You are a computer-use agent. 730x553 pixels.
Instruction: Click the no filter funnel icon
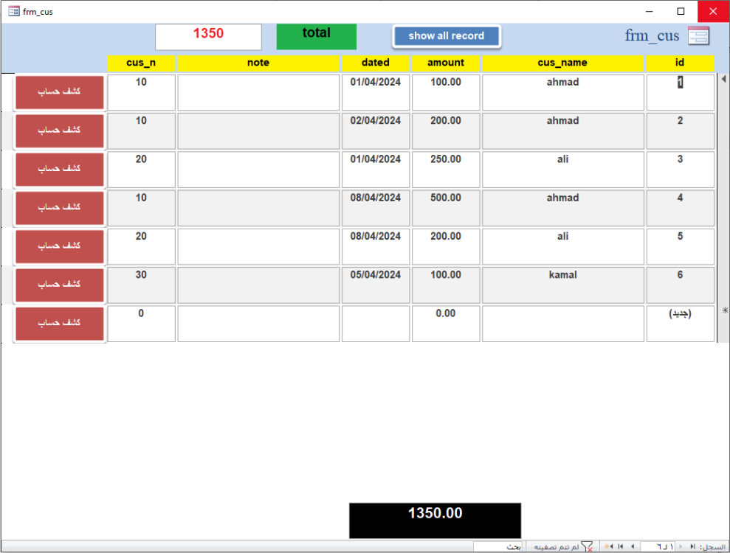pos(587,546)
